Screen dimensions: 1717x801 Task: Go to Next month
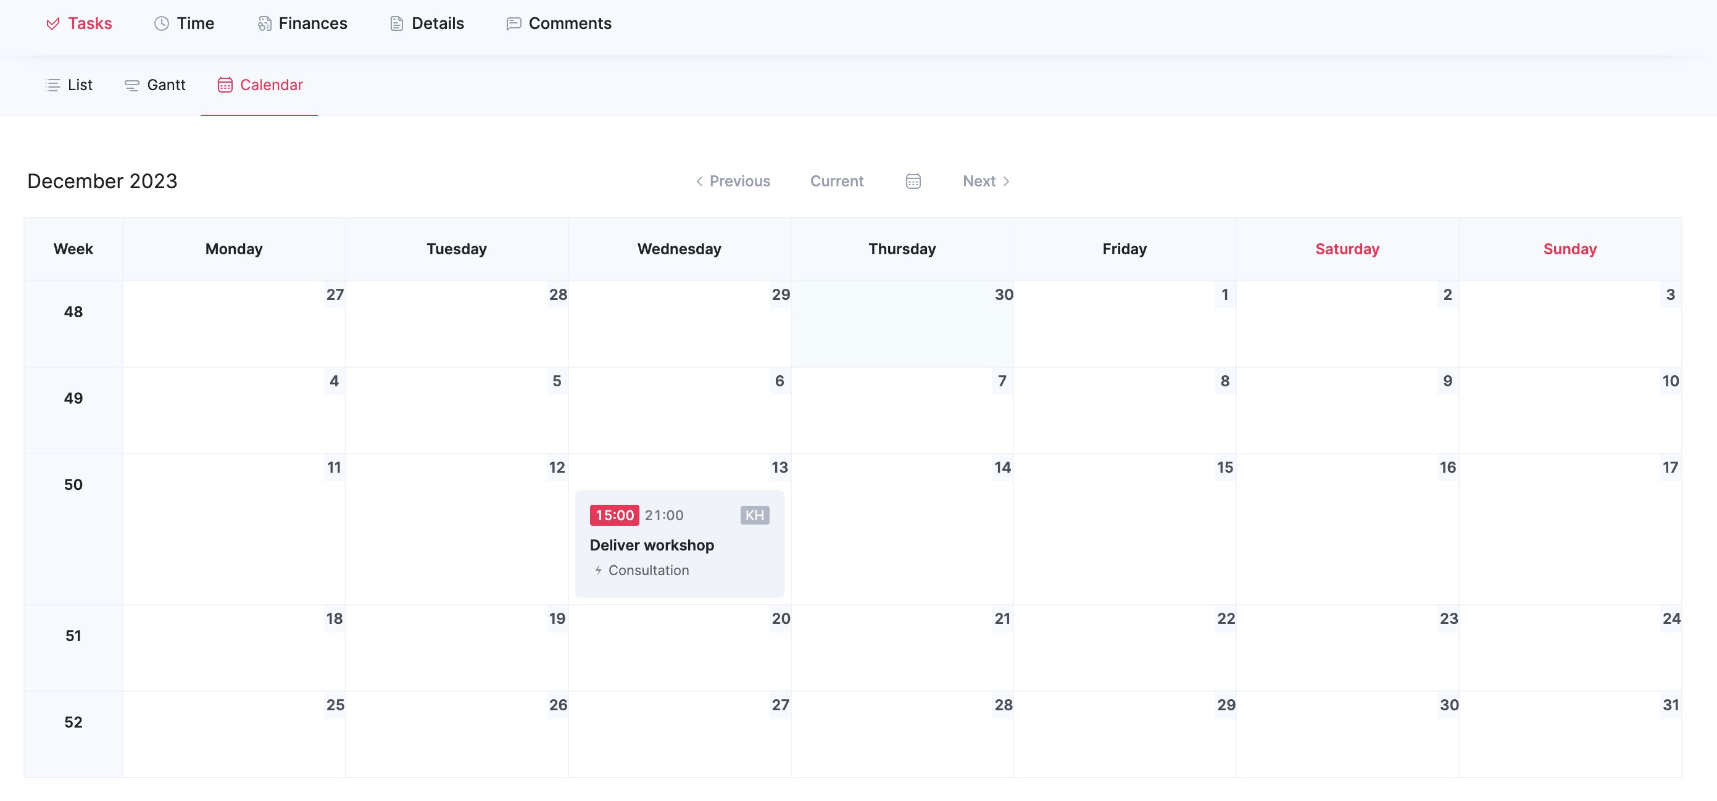[986, 181]
